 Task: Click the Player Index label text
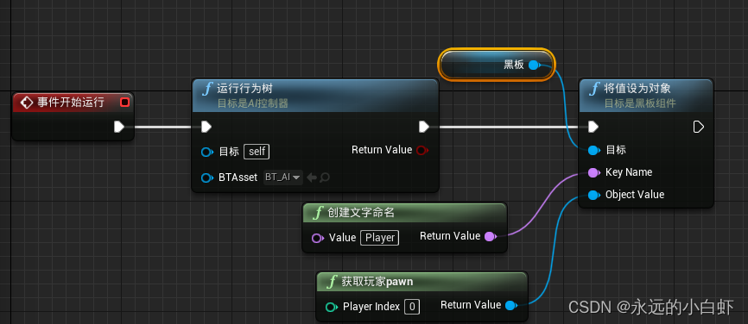click(x=371, y=307)
